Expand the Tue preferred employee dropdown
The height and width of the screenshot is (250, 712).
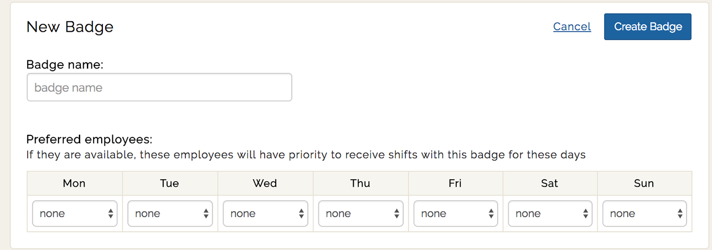pos(170,213)
